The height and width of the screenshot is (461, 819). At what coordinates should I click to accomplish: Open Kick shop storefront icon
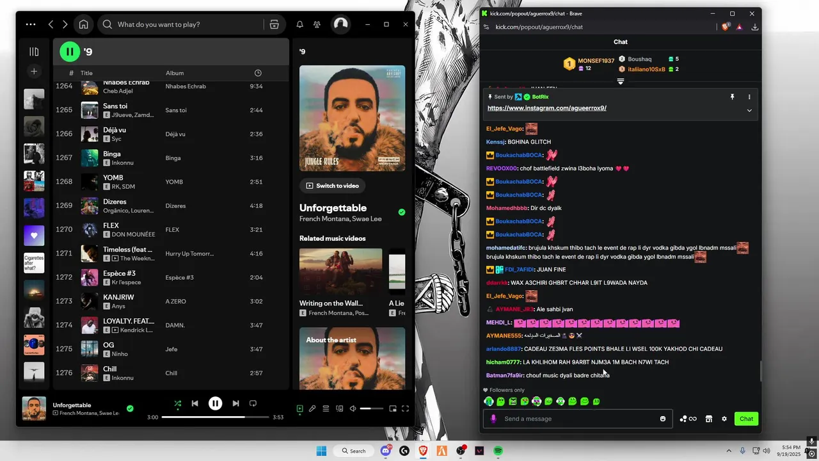pos(709,419)
